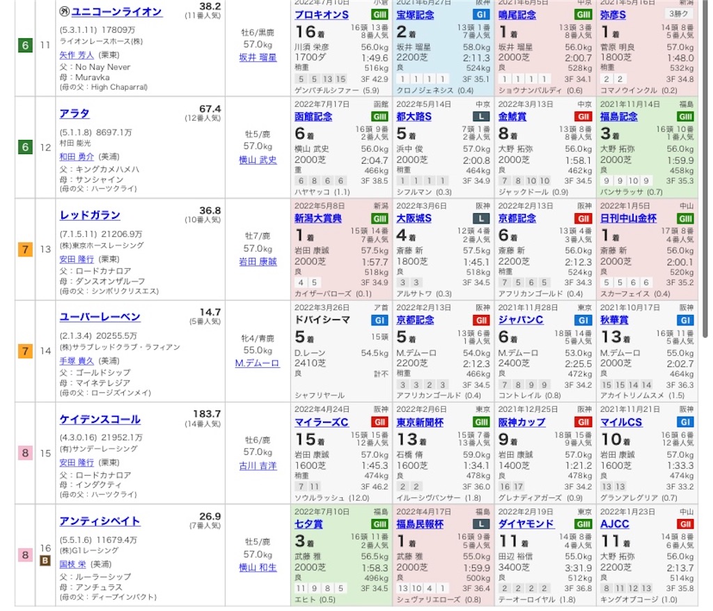Open trainer 国枝 栄's link

coord(72,564)
